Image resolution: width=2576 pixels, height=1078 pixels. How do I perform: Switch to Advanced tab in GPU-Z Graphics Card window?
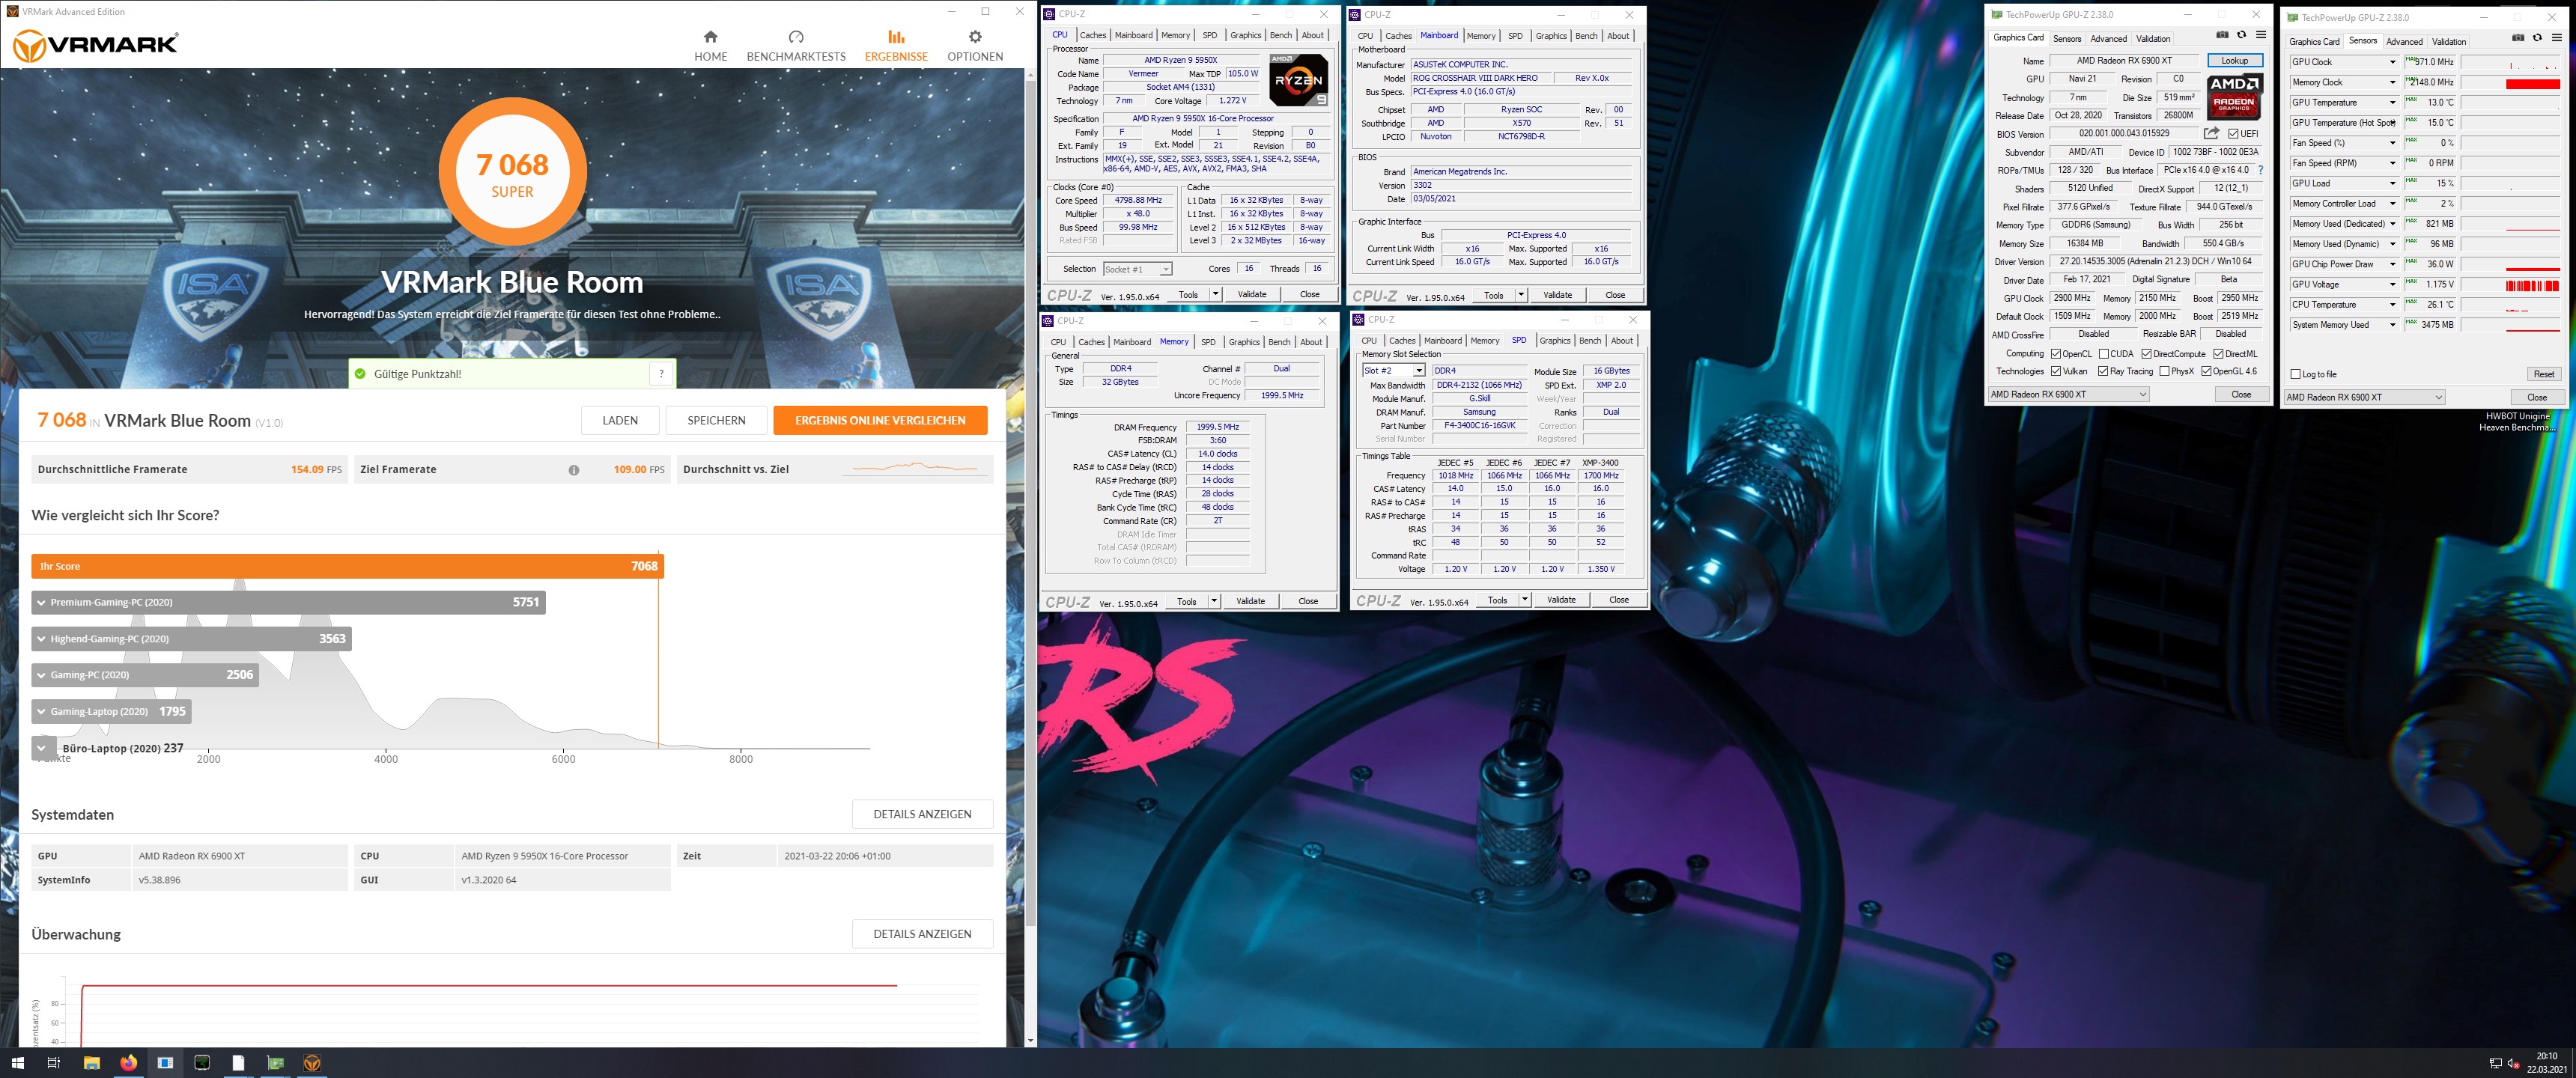[x=2108, y=38]
